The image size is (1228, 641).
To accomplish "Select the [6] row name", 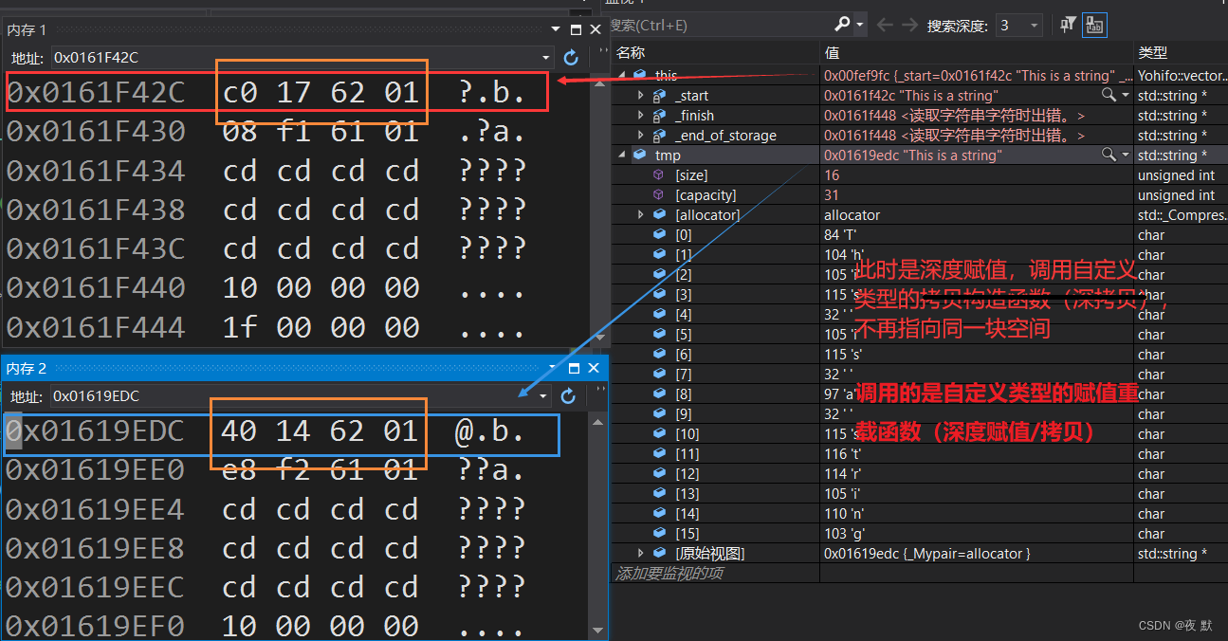I will click(683, 355).
